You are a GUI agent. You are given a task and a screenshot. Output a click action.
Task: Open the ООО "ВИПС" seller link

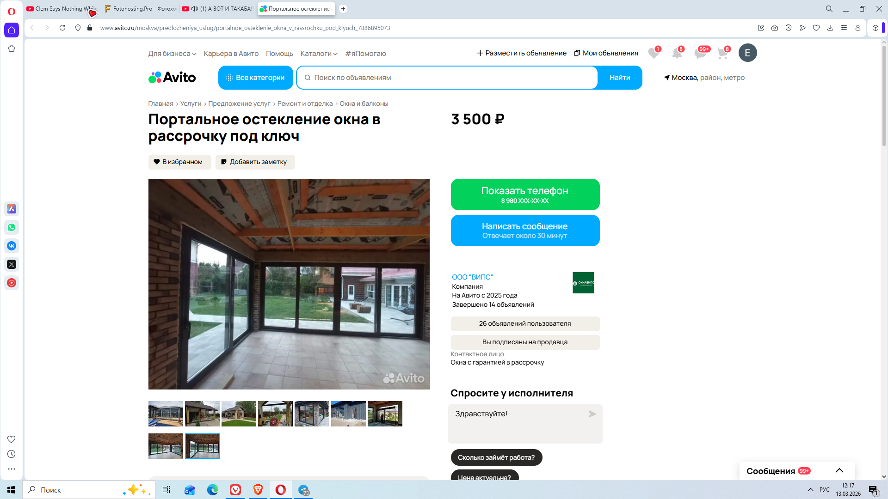472,277
